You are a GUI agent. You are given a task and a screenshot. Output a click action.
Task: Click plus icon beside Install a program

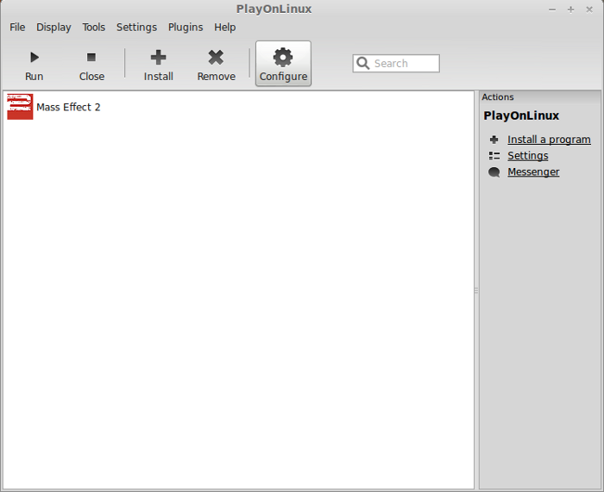pos(494,140)
